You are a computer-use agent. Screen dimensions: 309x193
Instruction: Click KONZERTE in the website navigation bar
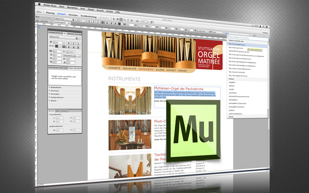(x=114, y=68)
